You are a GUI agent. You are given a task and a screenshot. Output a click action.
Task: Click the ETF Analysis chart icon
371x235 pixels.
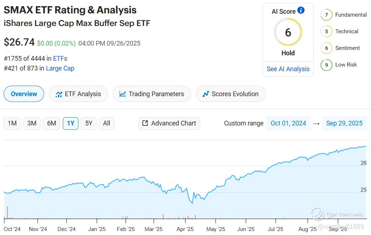coord(59,94)
